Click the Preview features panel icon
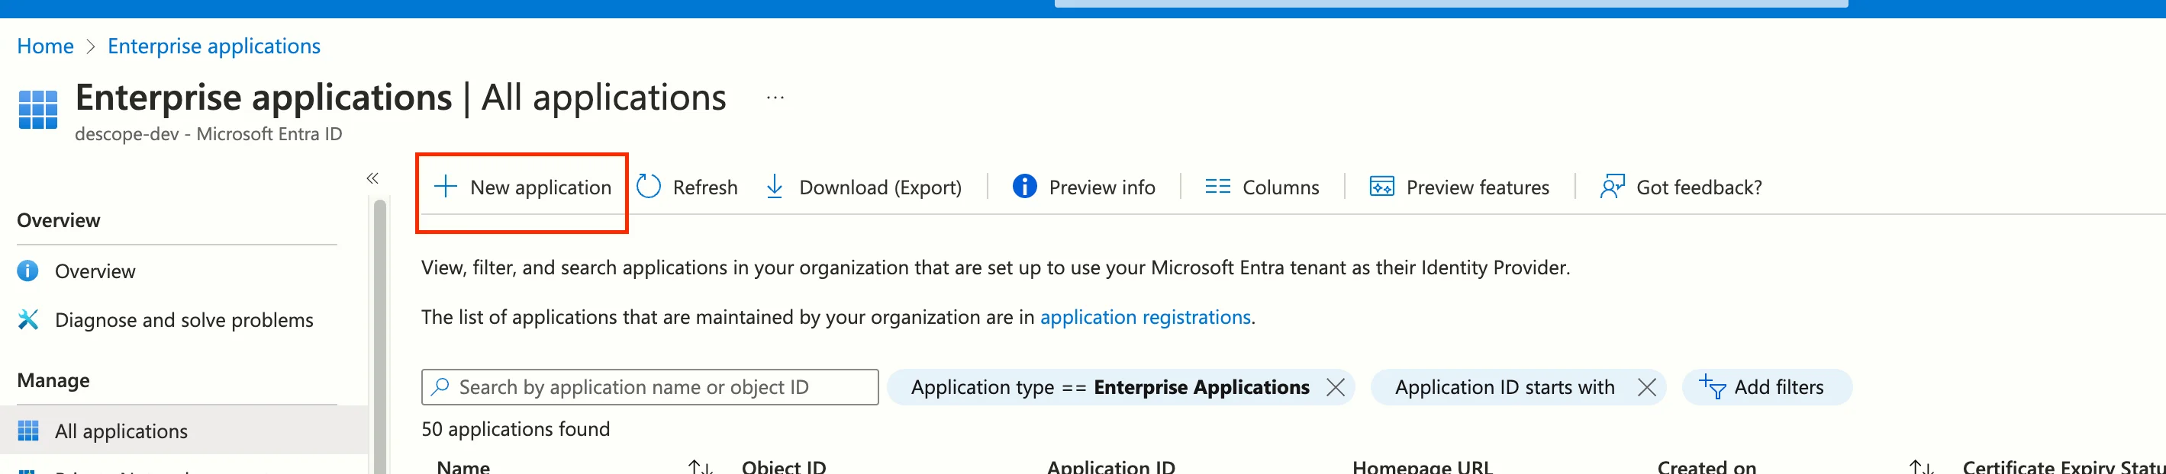Image resolution: width=2166 pixels, height=474 pixels. 1381,186
